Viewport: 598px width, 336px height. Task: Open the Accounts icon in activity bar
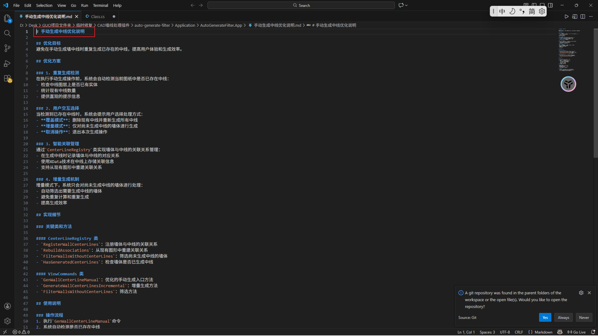[x=7, y=306]
